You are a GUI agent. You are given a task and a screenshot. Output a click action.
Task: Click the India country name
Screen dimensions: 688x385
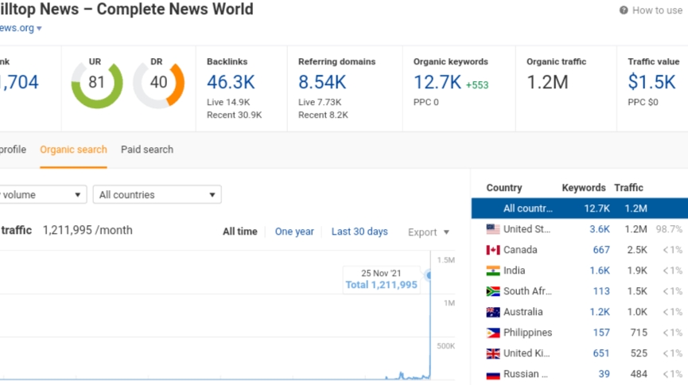click(515, 270)
